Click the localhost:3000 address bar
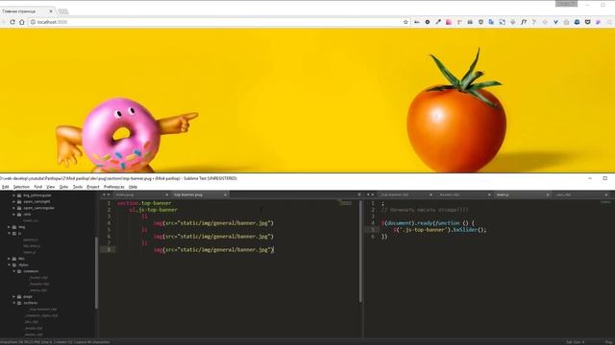Image resolution: width=615 pixels, height=345 pixels. coord(215,22)
